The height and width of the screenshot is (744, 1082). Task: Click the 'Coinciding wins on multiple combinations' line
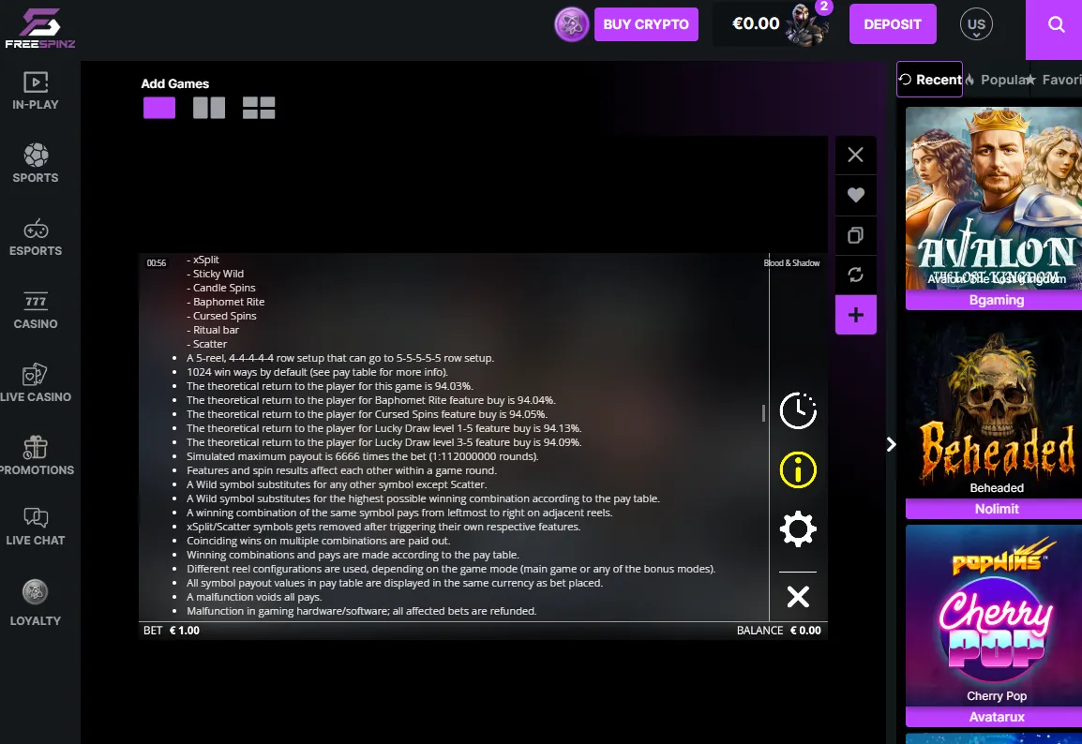point(318,541)
